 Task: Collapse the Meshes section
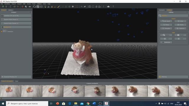16,27
